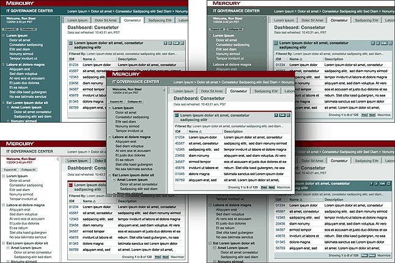Open ID link 23456 in center window table

(x=180, y=156)
